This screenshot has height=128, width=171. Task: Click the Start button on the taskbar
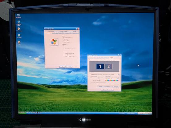tap(22, 113)
